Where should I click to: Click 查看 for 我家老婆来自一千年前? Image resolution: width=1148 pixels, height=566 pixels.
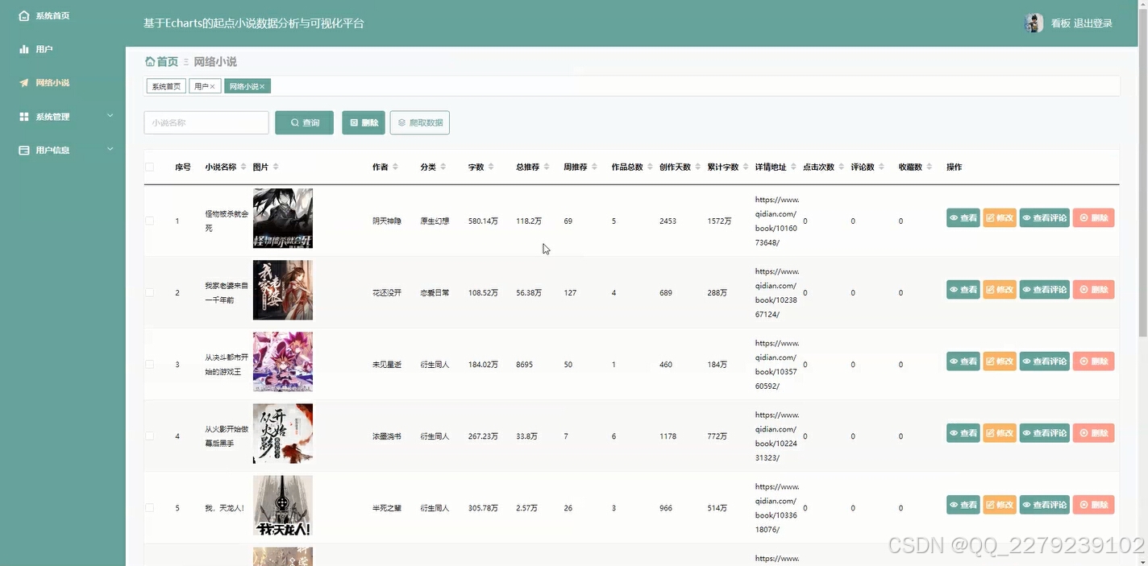click(x=963, y=289)
